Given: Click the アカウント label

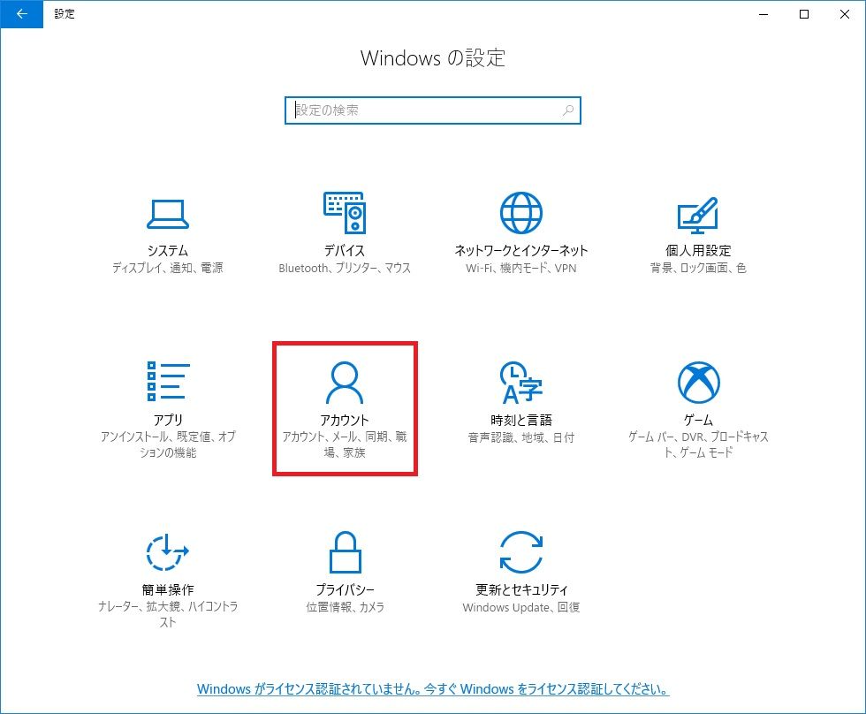Looking at the screenshot, I should [345, 421].
